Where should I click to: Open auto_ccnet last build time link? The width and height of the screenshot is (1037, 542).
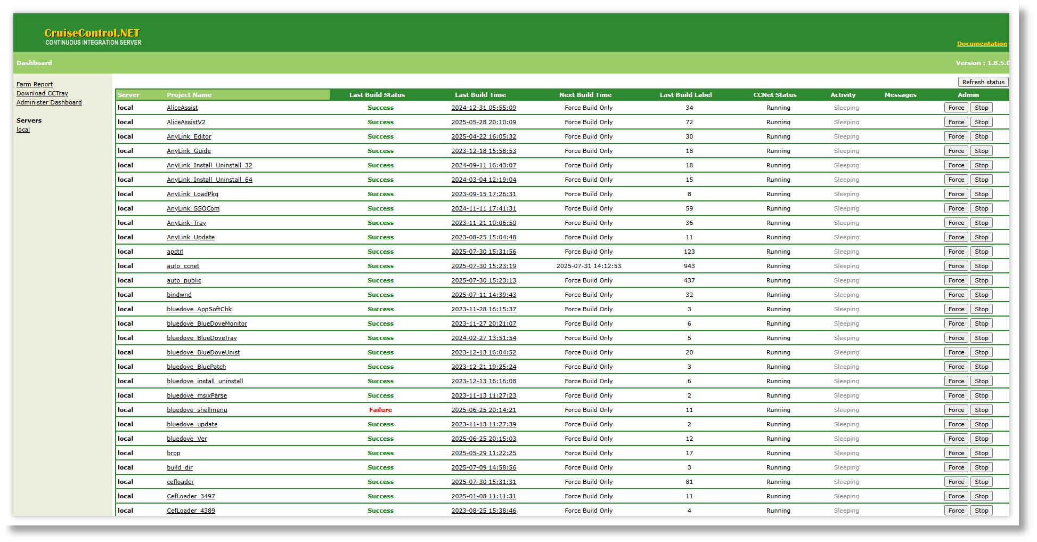coord(484,266)
